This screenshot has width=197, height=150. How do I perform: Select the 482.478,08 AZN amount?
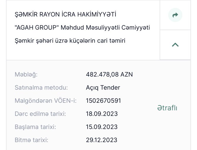tap(109, 74)
